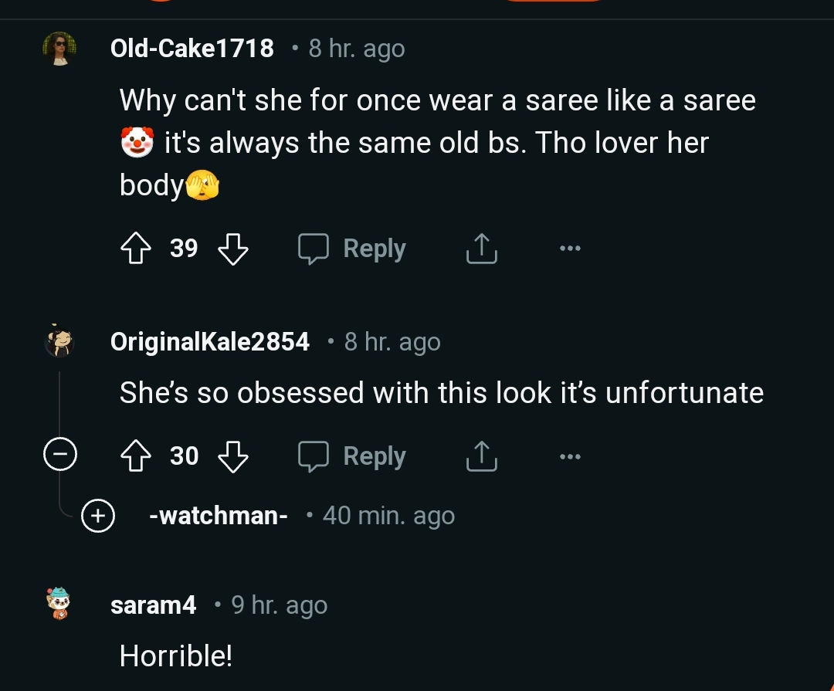
Task: Share Old-Cake1718's comment
Action: [x=481, y=248]
